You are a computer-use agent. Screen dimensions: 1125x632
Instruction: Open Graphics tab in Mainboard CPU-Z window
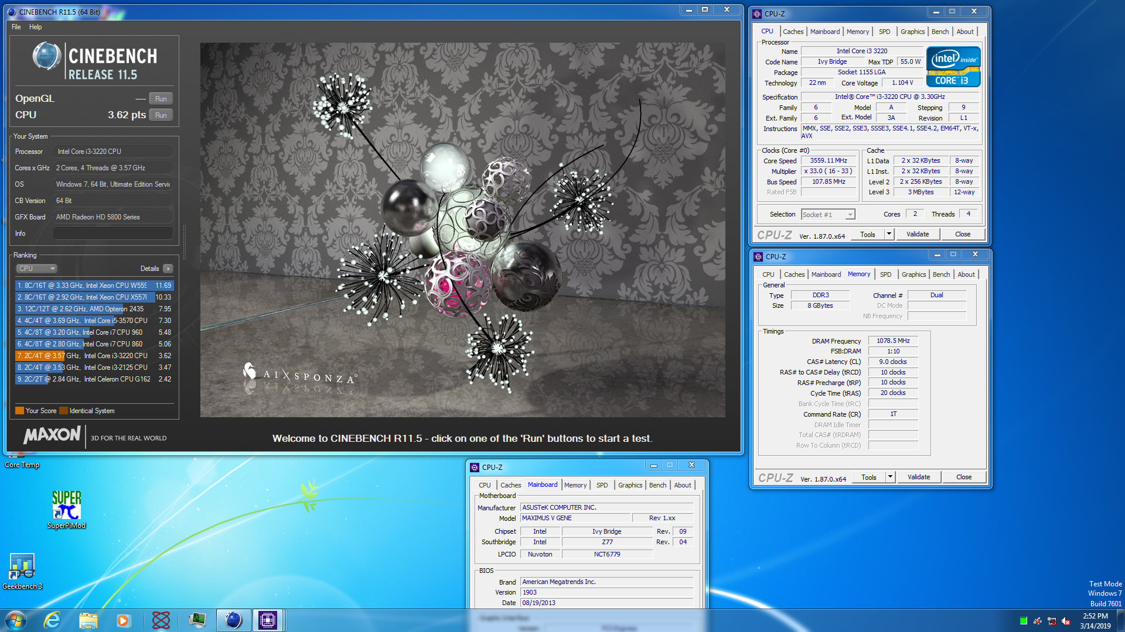[x=630, y=485]
